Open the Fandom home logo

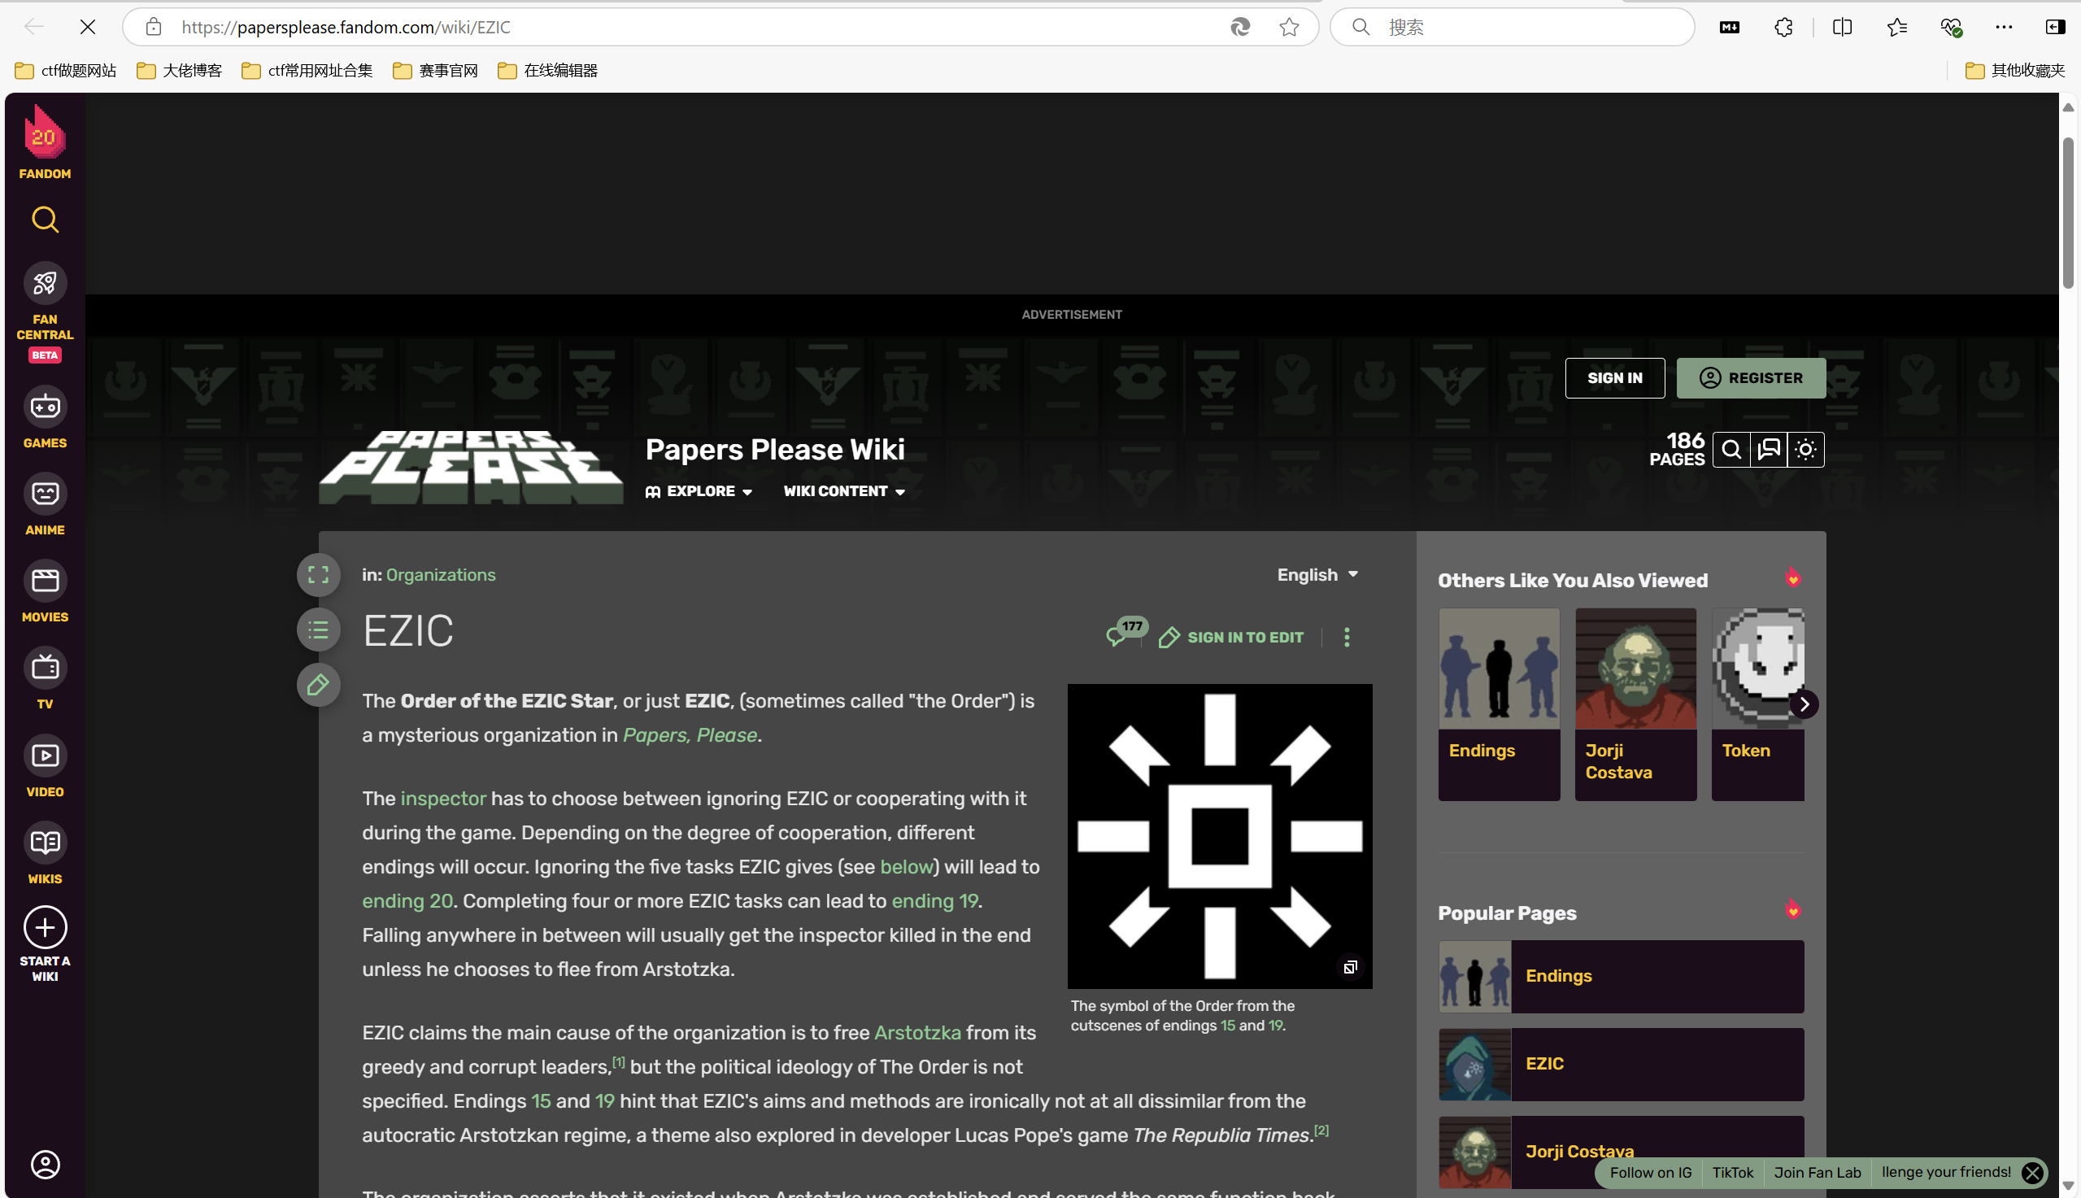pyautogui.click(x=45, y=141)
